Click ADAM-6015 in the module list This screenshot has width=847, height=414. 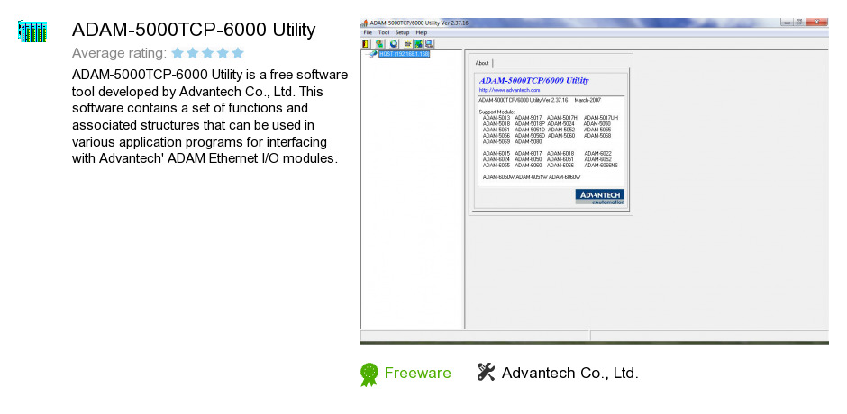coord(496,153)
